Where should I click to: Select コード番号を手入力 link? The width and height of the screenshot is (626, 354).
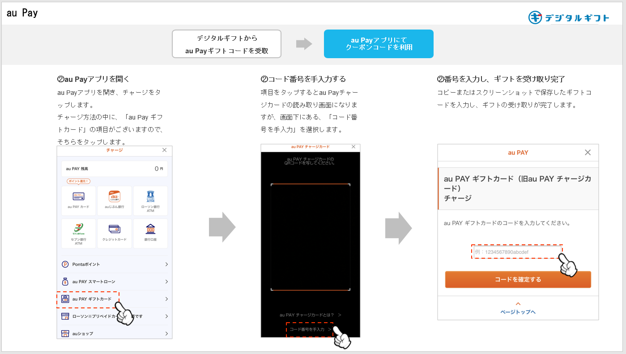pyautogui.click(x=310, y=329)
